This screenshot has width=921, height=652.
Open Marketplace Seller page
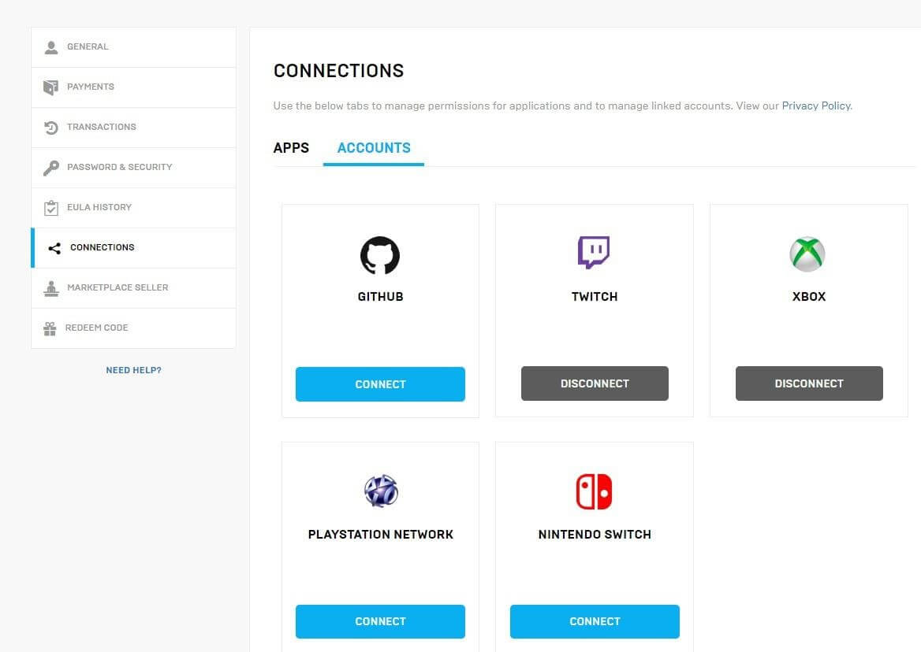[x=134, y=288]
